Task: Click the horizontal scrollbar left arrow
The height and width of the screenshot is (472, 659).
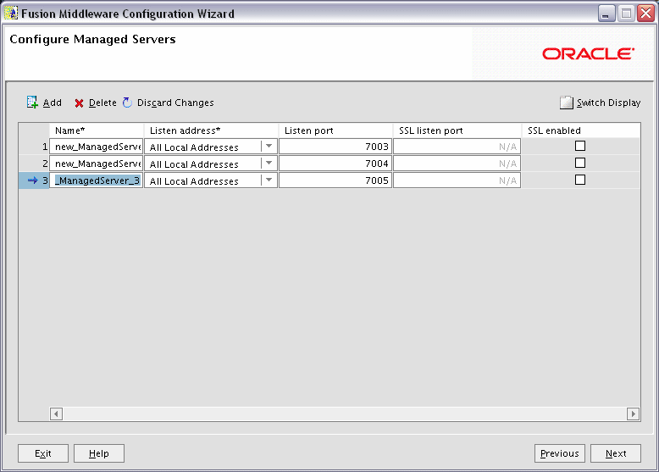Action: [56, 414]
